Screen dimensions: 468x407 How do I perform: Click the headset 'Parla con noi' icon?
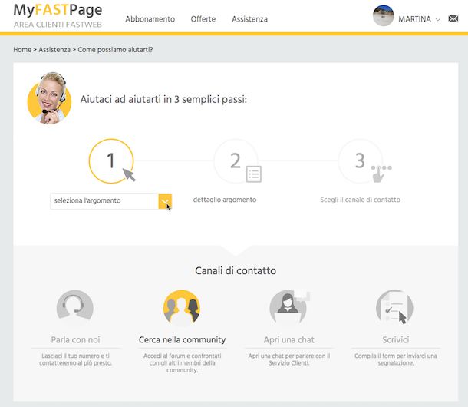[75, 307]
